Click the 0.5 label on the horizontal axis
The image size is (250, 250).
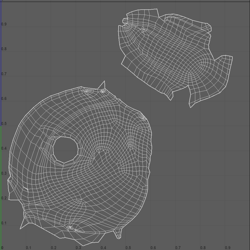[x=128, y=248]
